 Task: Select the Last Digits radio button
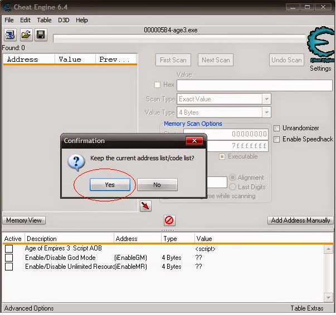(232, 187)
